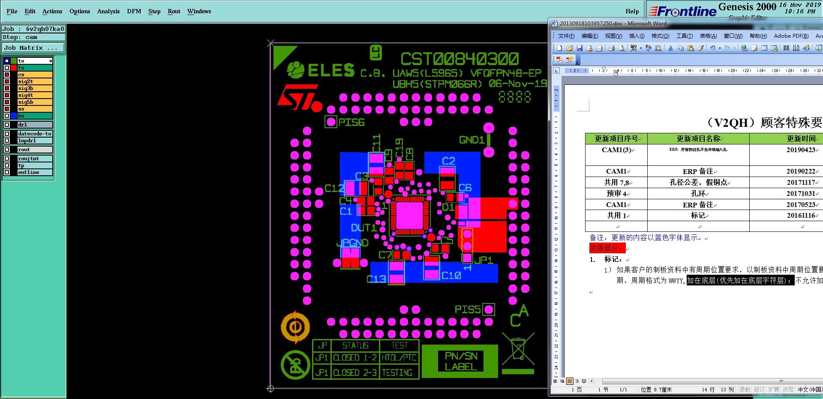Activate the Format Painter brush
The image size is (823, 399).
click(700, 48)
